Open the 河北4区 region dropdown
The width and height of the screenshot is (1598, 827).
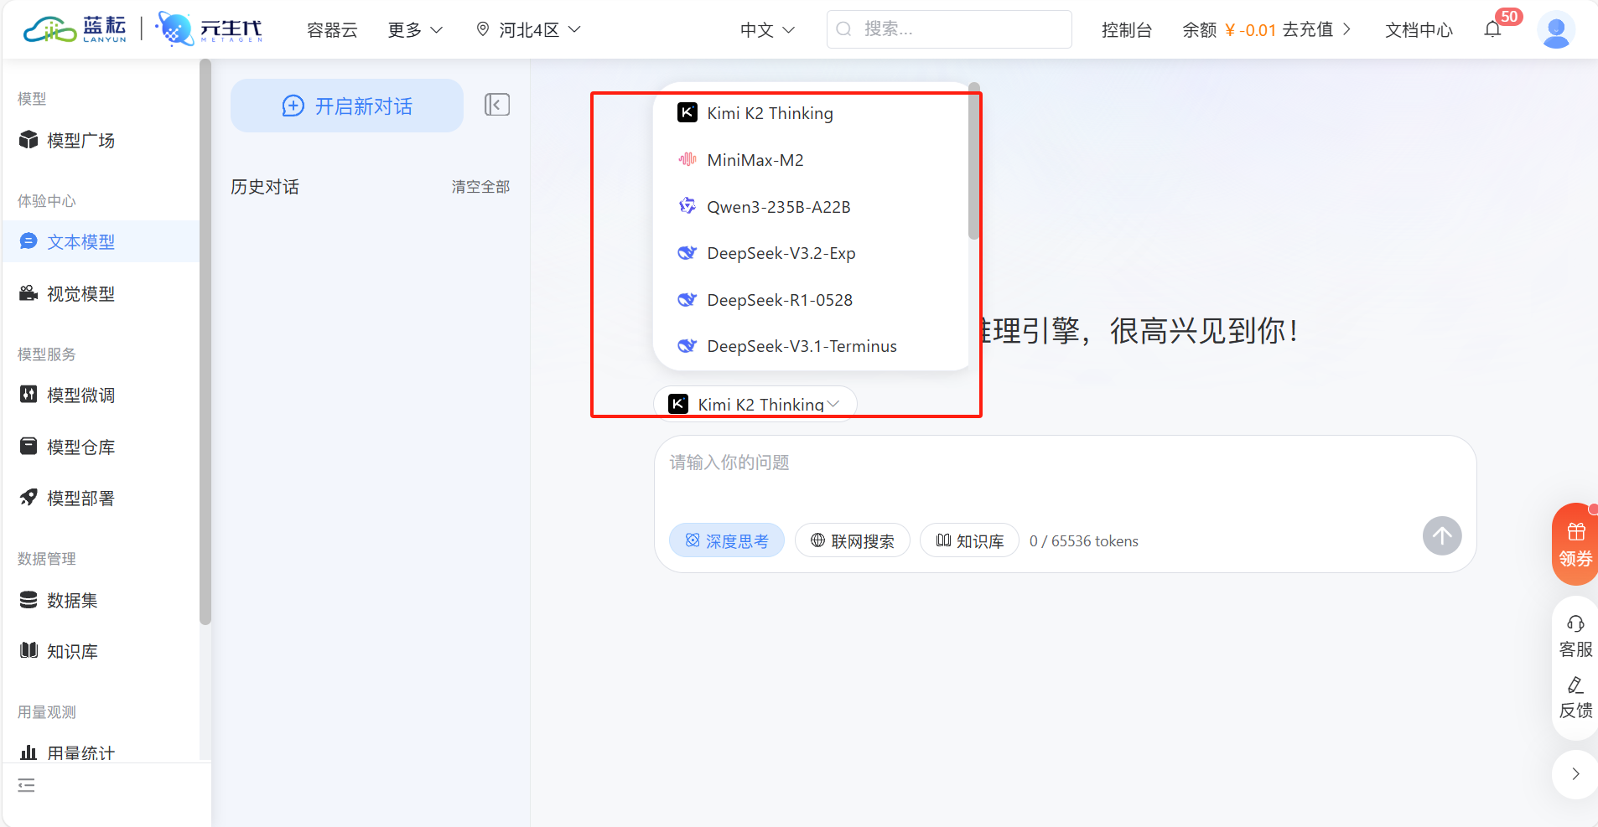pos(528,29)
